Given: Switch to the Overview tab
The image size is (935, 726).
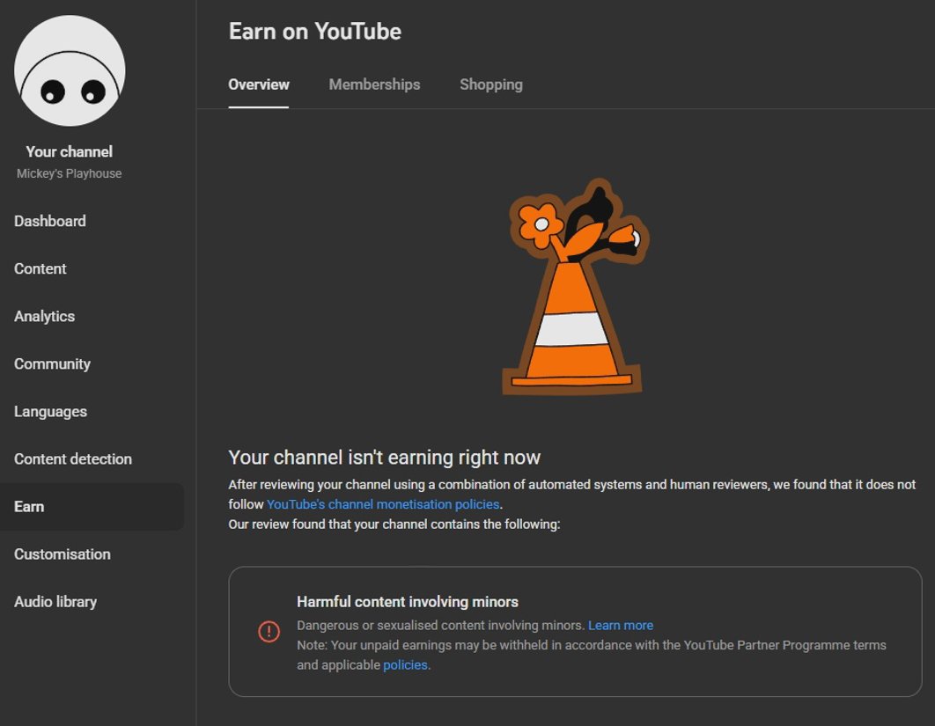Looking at the screenshot, I should click(259, 84).
